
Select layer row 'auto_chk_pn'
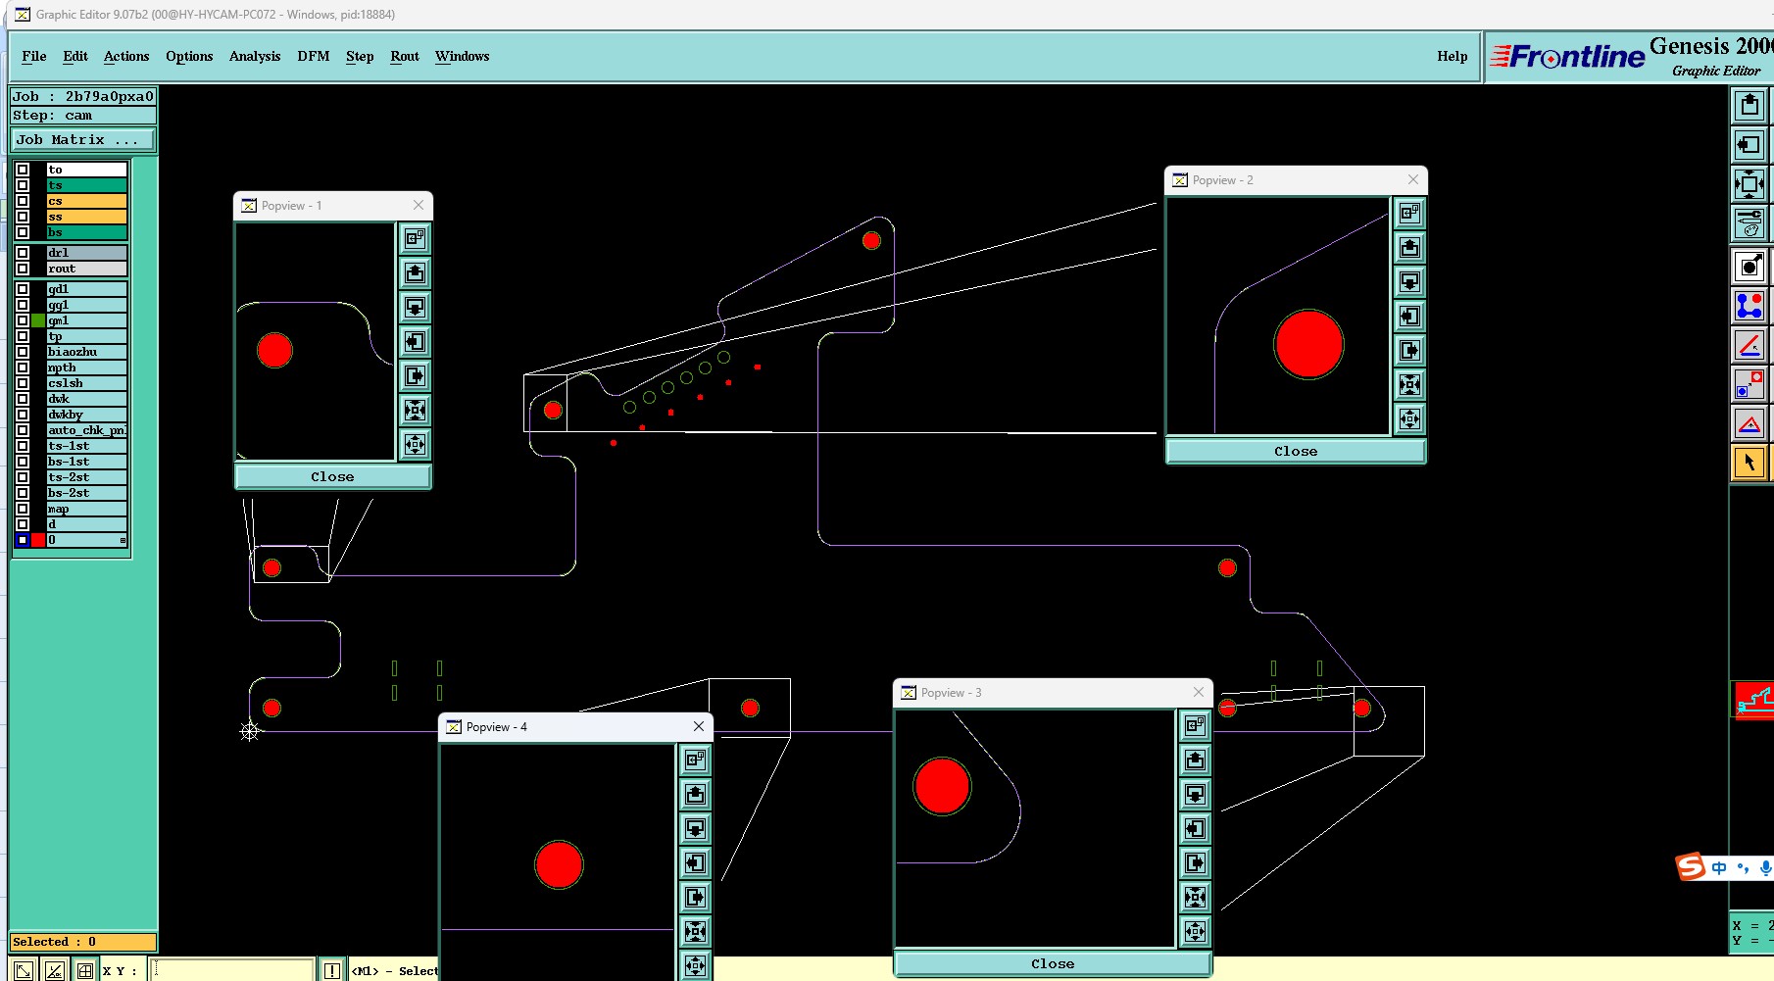click(87, 430)
